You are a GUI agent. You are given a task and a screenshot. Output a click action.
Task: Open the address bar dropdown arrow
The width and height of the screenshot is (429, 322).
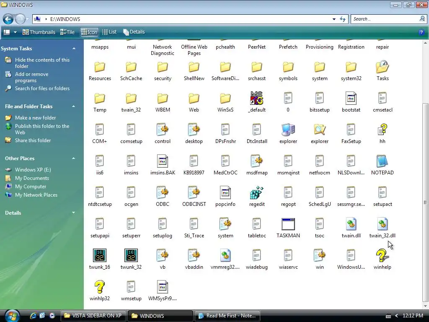click(334, 19)
